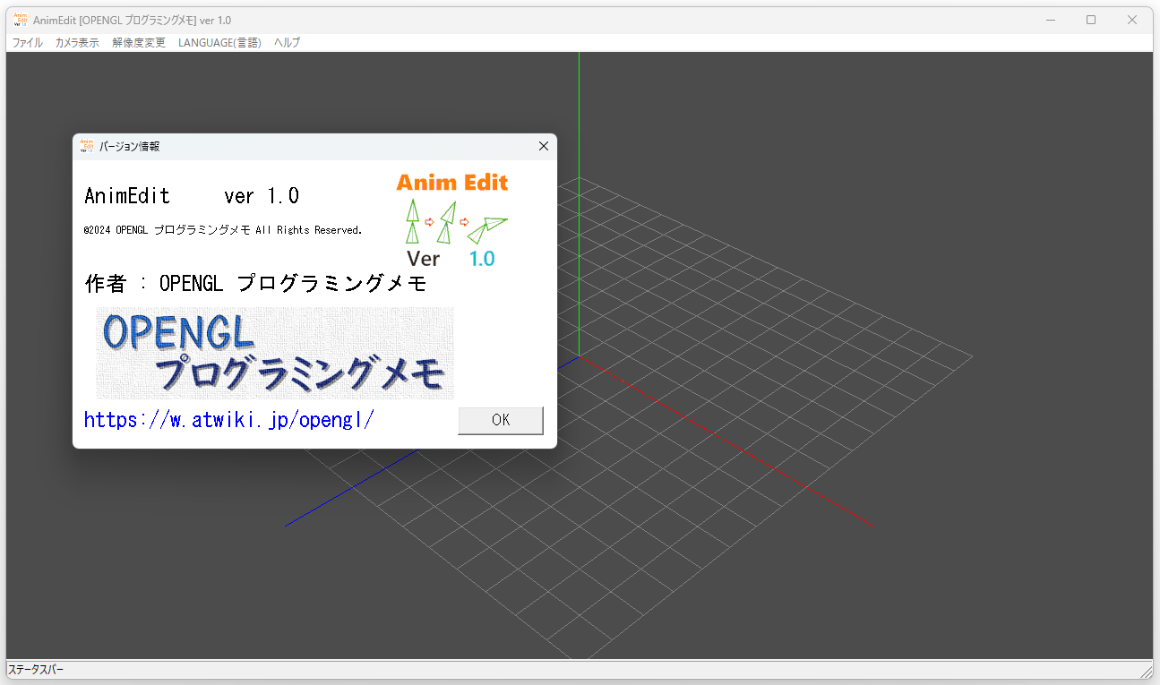Open the https://w.atwiki.jp/opengl/ link
Viewport: 1160px width, 685px height.
[x=228, y=419]
